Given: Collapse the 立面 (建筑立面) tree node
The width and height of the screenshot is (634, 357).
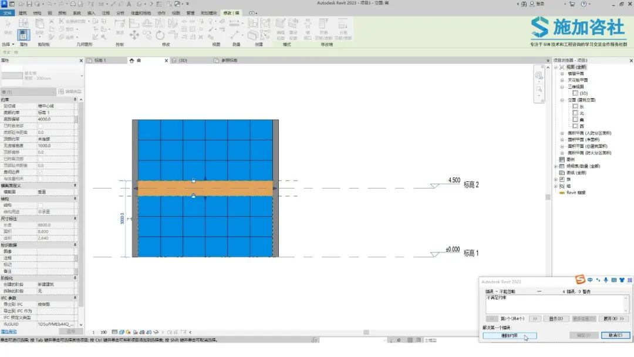Looking at the screenshot, I should click(562, 100).
